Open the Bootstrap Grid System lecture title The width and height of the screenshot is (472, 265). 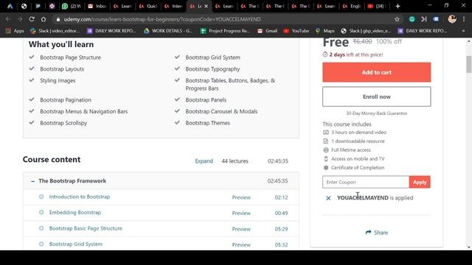75,244
